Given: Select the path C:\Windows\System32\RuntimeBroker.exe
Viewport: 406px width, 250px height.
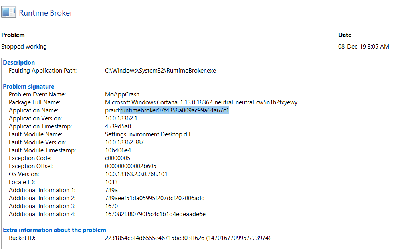Looking at the screenshot, I should pos(160,71).
